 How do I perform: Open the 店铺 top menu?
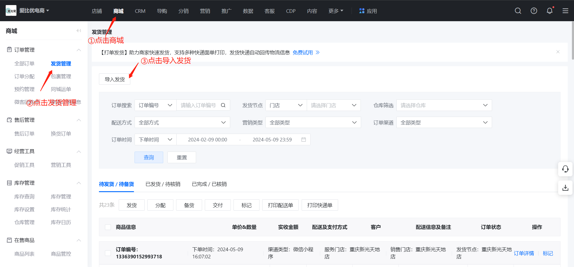coord(97,11)
